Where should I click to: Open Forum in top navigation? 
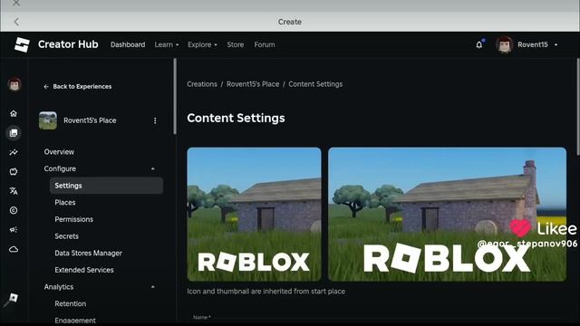[x=265, y=44]
